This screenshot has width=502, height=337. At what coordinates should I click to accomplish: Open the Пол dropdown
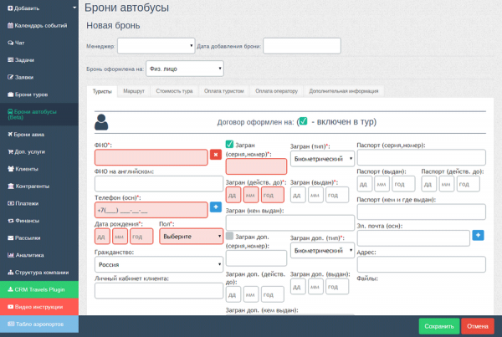pyautogui.click(x=191, y=237)
